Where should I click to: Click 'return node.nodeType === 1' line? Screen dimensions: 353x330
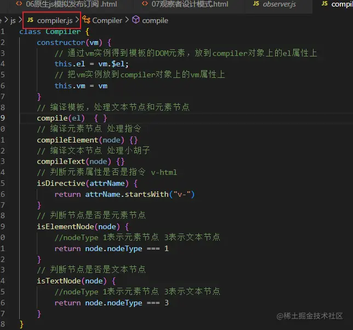pos(112,248)
